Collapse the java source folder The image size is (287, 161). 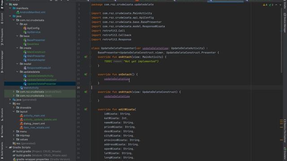click(10, 16)
